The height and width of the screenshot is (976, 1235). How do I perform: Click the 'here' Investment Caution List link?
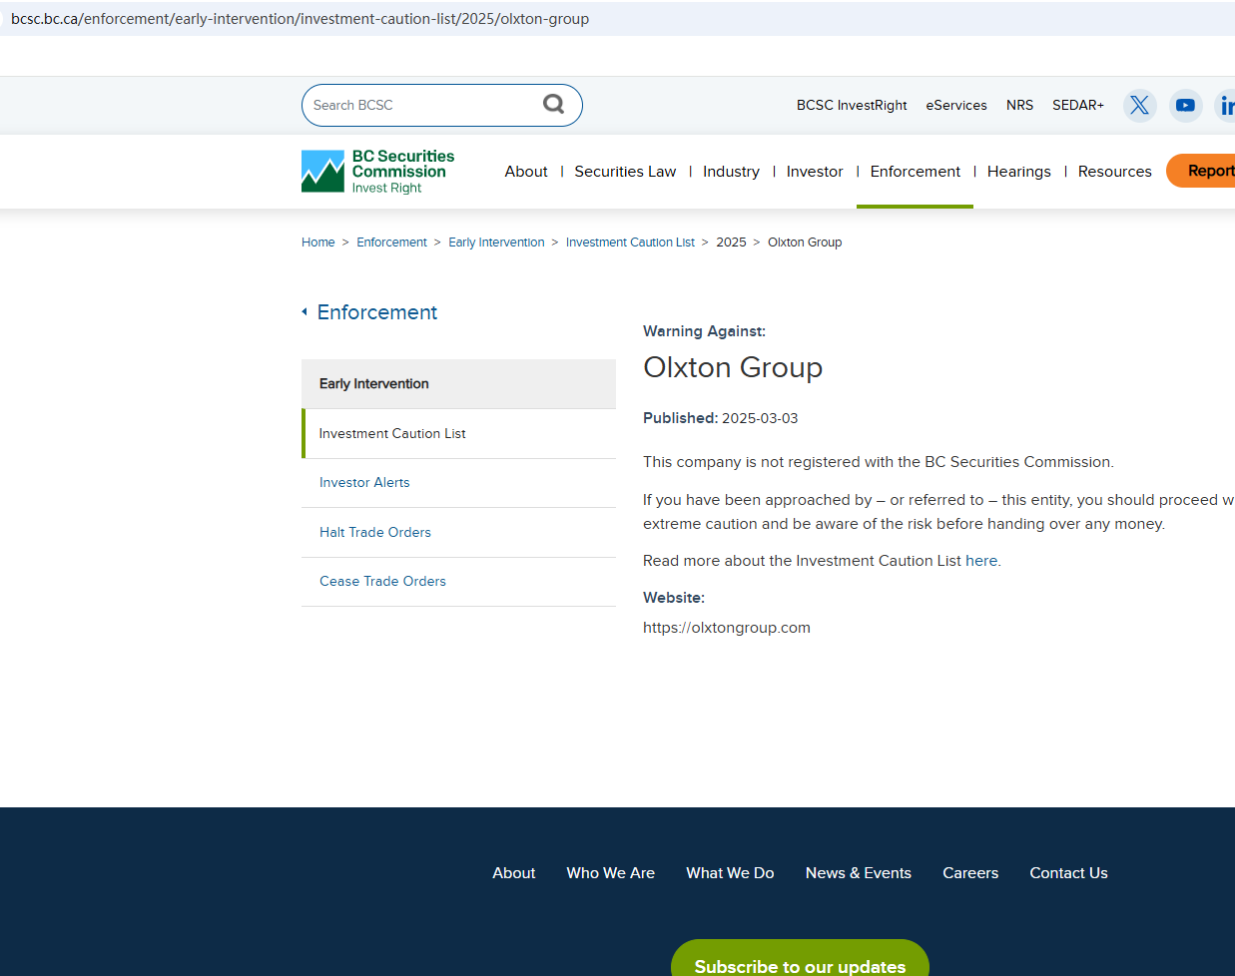(x=981, y=561)
